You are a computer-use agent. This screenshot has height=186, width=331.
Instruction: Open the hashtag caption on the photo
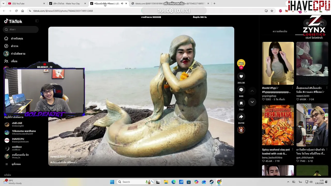(64, 162)
